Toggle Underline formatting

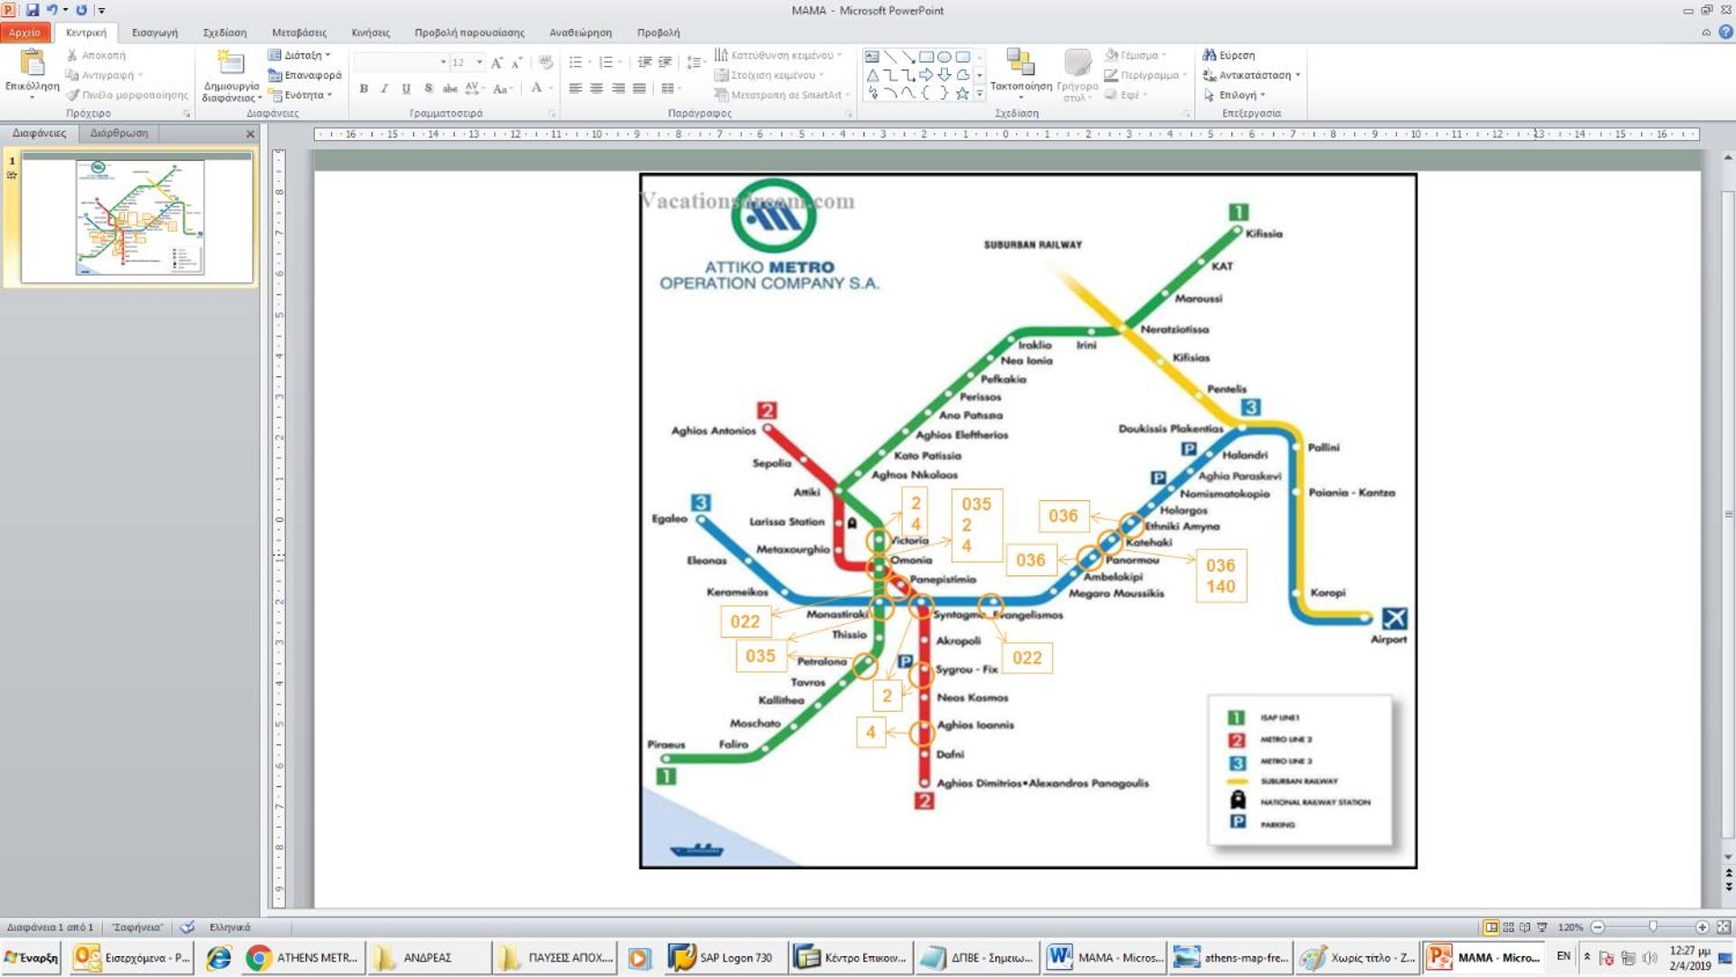[406, 89]
